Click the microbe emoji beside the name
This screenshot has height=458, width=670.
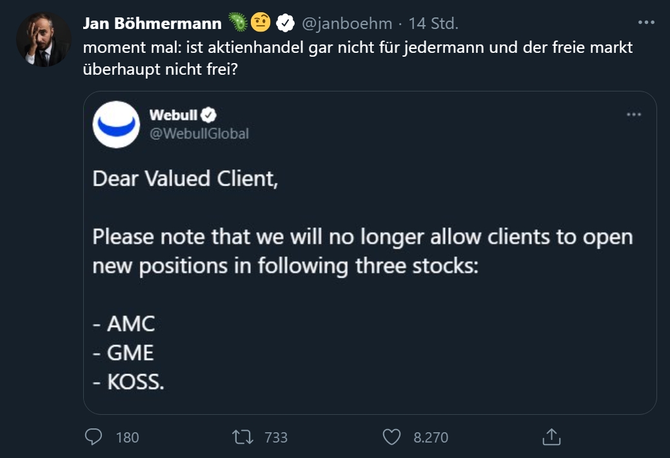click(239, 24)
